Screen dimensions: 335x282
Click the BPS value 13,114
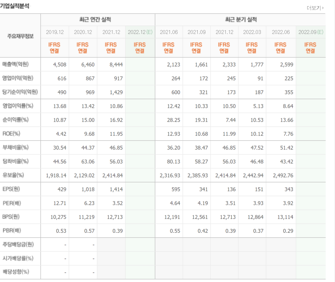[x=285, y=217]
